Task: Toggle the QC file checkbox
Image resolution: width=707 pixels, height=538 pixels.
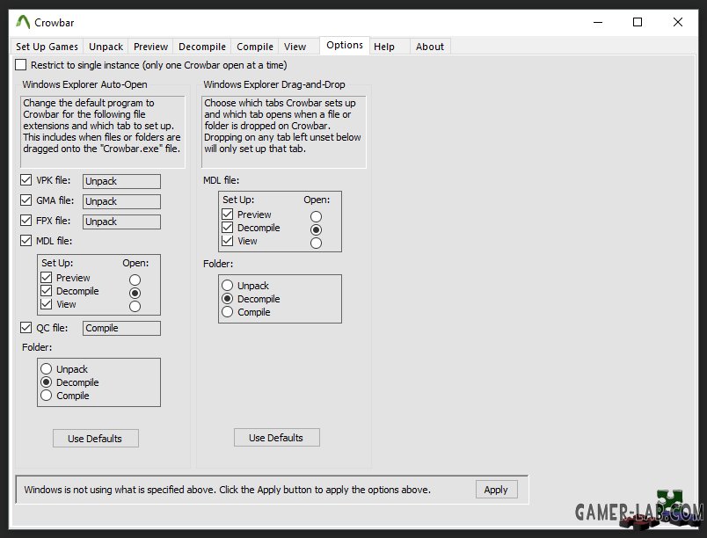Action: tap(26, 328)
